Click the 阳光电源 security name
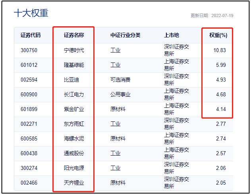Screen dimensions: 251x195 [74, 168]
